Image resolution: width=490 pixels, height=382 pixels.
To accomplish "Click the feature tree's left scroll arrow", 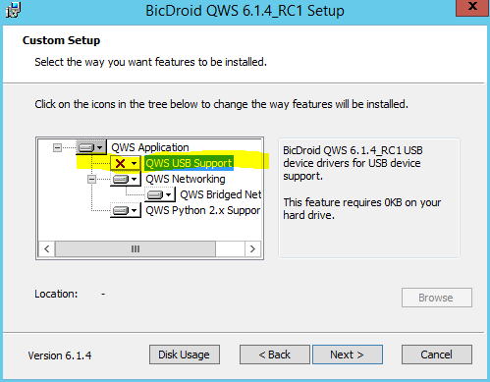I will tap(47, 249).
